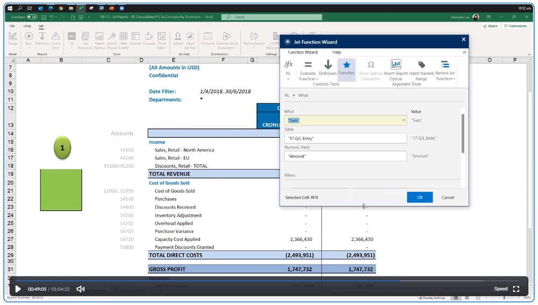The image size is (538, 305).
Task: Click the taskbar search magnifier
Action: click(20, 8)
